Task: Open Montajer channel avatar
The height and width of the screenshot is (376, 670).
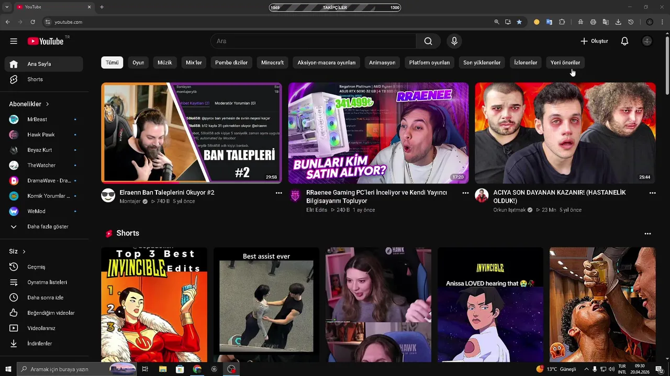Action: coord(108,196)
